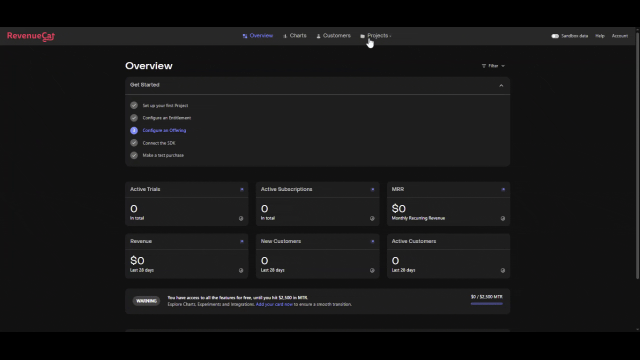This screenshot has width=640, height=360.
Task: Click the Revenue info icon
Action: tap(241, 270)
